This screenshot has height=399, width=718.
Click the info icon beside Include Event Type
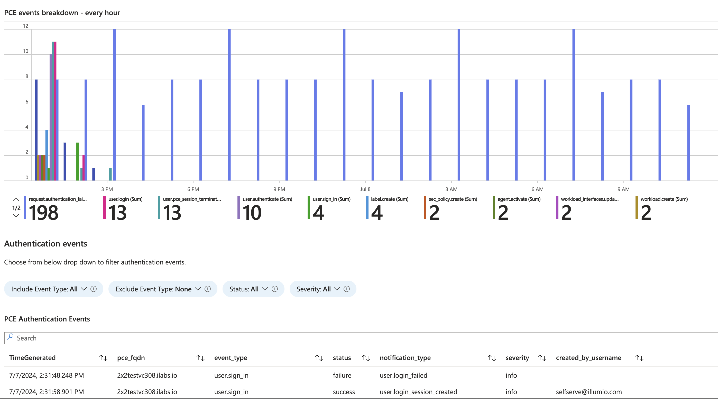(x=94, y=289)
